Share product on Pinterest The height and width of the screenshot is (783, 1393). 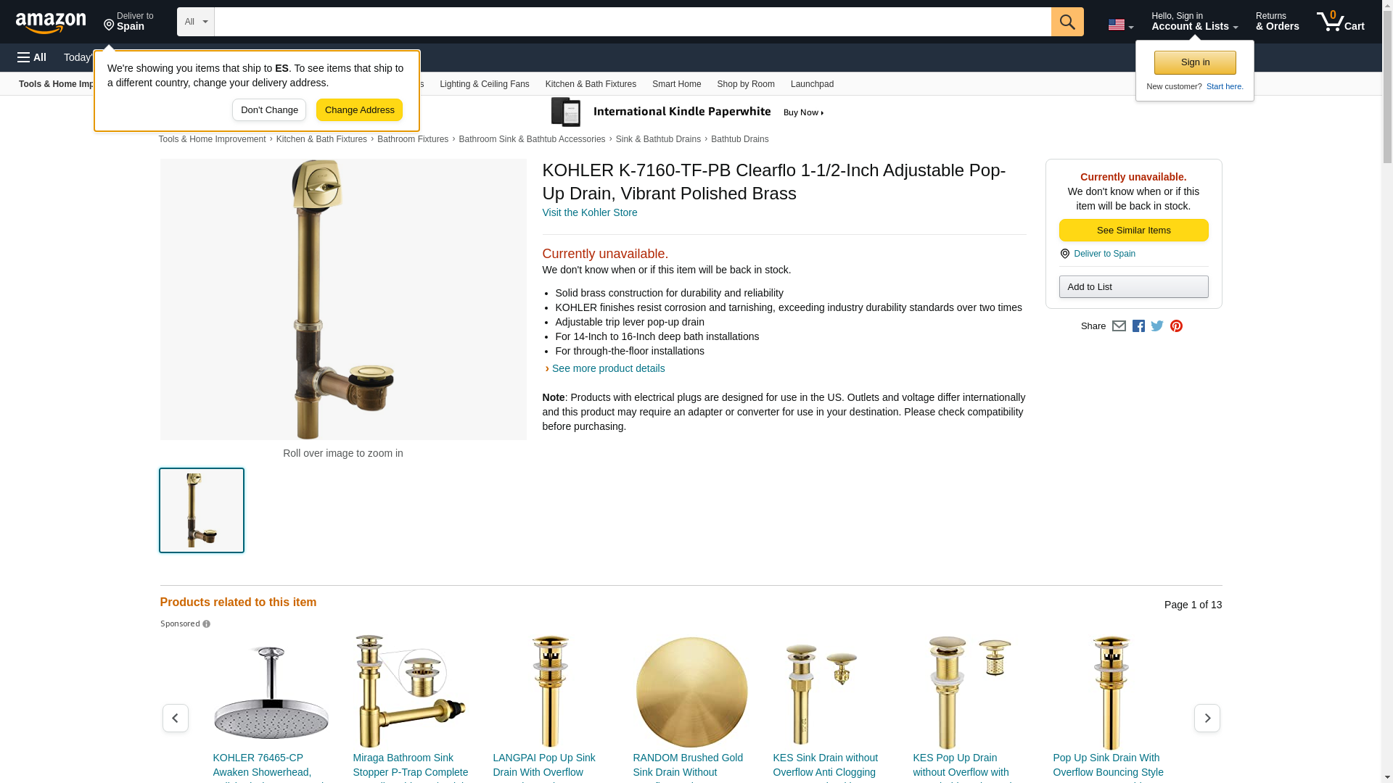click(x=1176, y=326)
